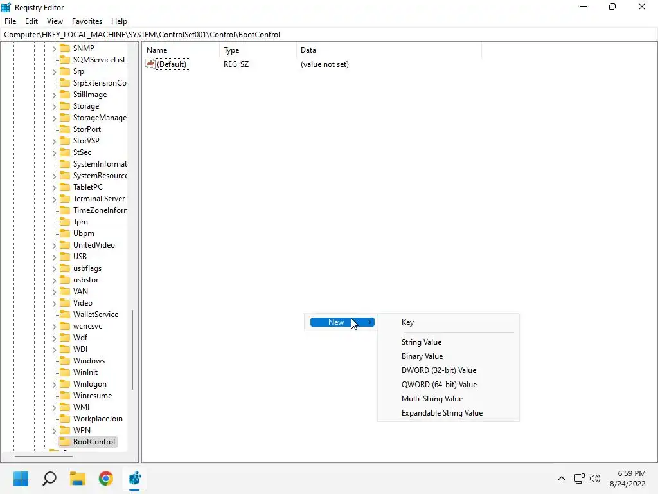Open File Explorer from the taskbar
Viewport: 658px width, 494px height.
point(78,479)
